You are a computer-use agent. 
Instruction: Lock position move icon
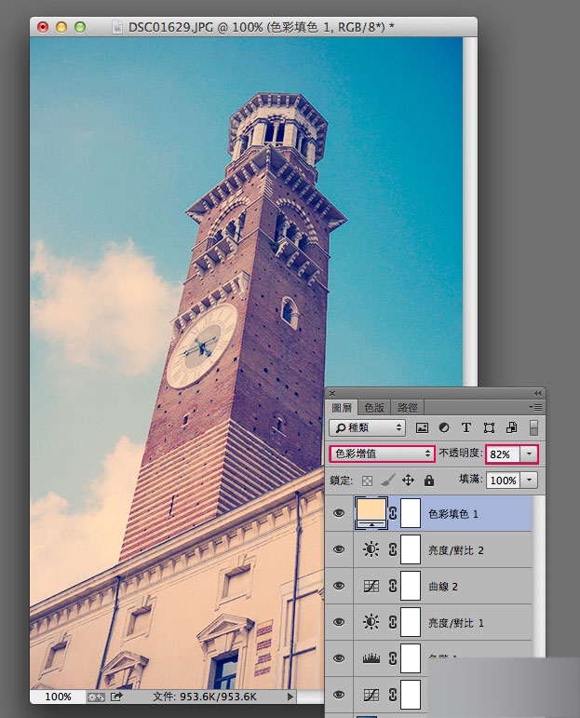point(408,480)
